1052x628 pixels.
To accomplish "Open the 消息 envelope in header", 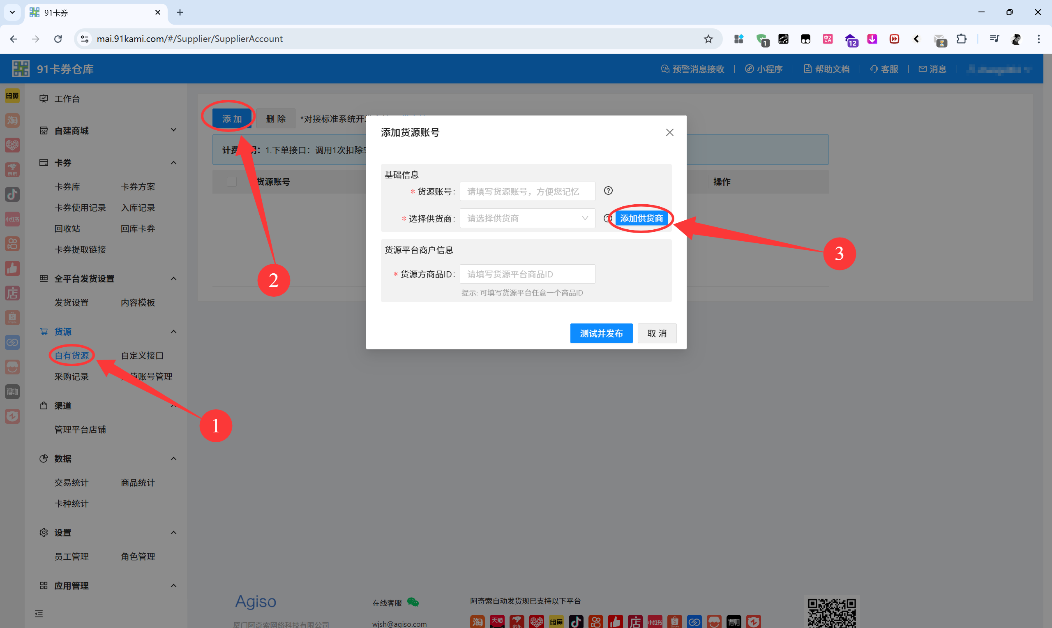I will [922, 69].
